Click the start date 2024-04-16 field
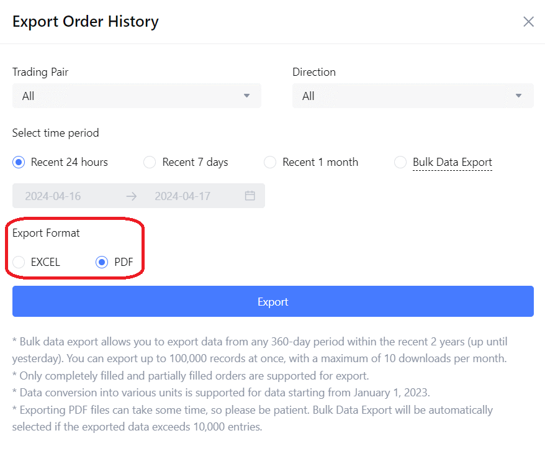This screenshot has width=545, height=451. point(53,196)
